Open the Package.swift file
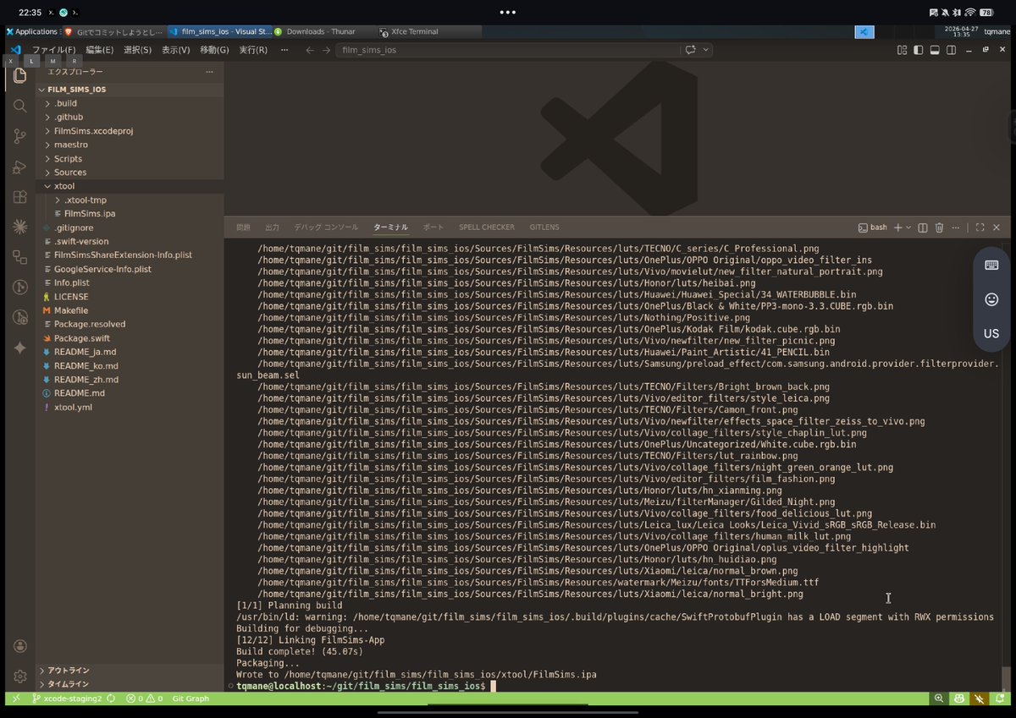The height and width of the screenshot is (718, 1016). (130, 338)
